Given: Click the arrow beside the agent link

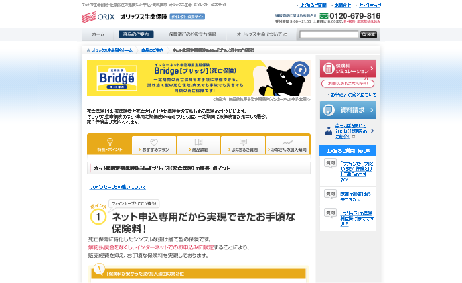Looking at the screenshot, I should coord(372,131).
